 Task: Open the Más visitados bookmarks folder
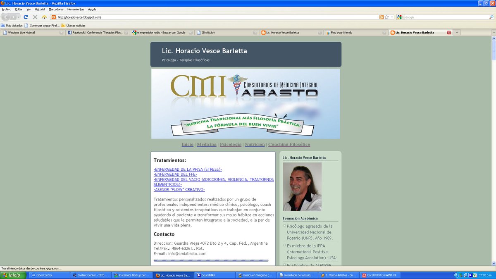click(12, 25)
